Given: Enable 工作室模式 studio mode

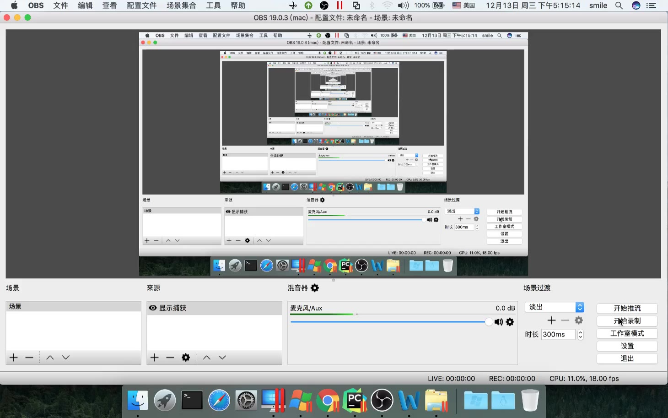Looking at the screenshot, I should [627, 333].
